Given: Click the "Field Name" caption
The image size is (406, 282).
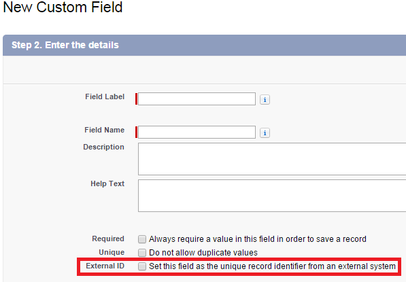Looking at the screenshot, I should [x=104, y=130].
